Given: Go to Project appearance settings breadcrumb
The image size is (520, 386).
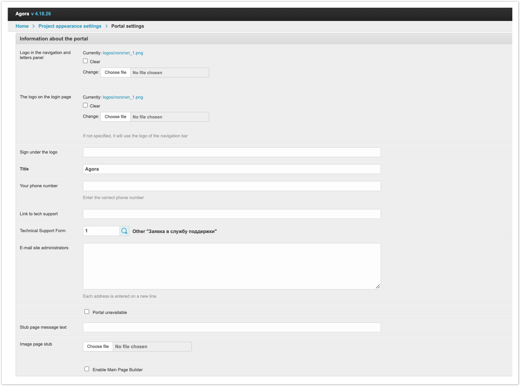Looking at the screenshot, I should coord(70,26).
